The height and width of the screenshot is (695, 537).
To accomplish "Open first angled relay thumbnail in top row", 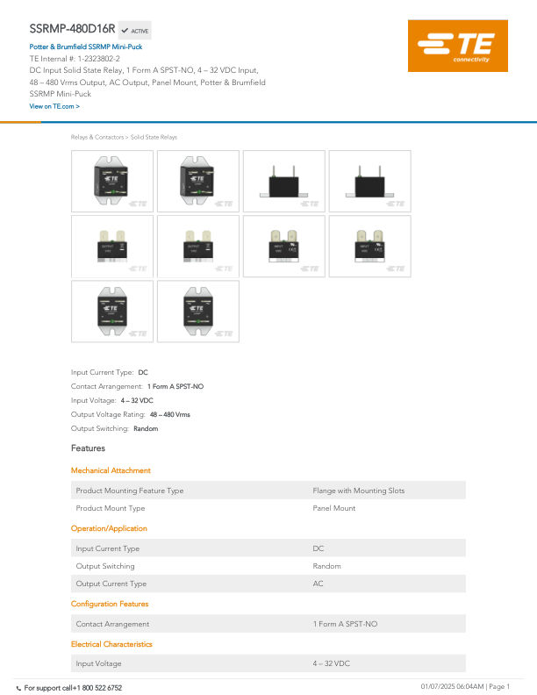I will (x=112, y=181).
